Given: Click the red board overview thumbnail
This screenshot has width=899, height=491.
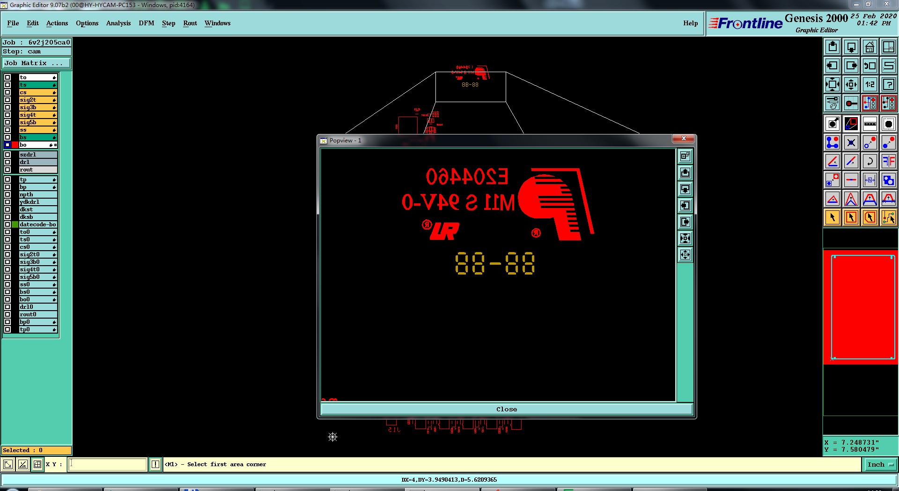Looking at the screenshot, I should [x=861, y=307].
